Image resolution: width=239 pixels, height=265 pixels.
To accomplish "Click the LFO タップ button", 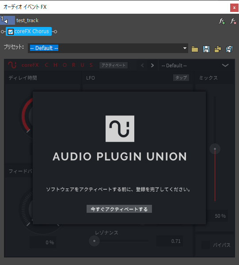I will [x=181, y=78].
